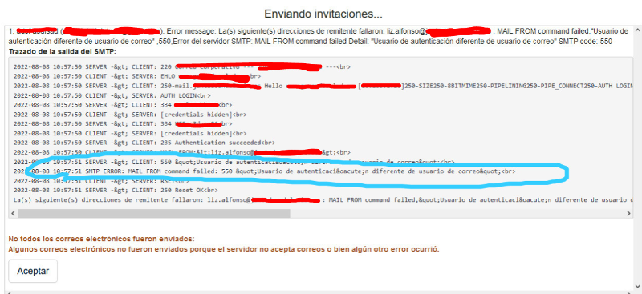Click the up arrow of the vertical scrollbar

[637, 30]
